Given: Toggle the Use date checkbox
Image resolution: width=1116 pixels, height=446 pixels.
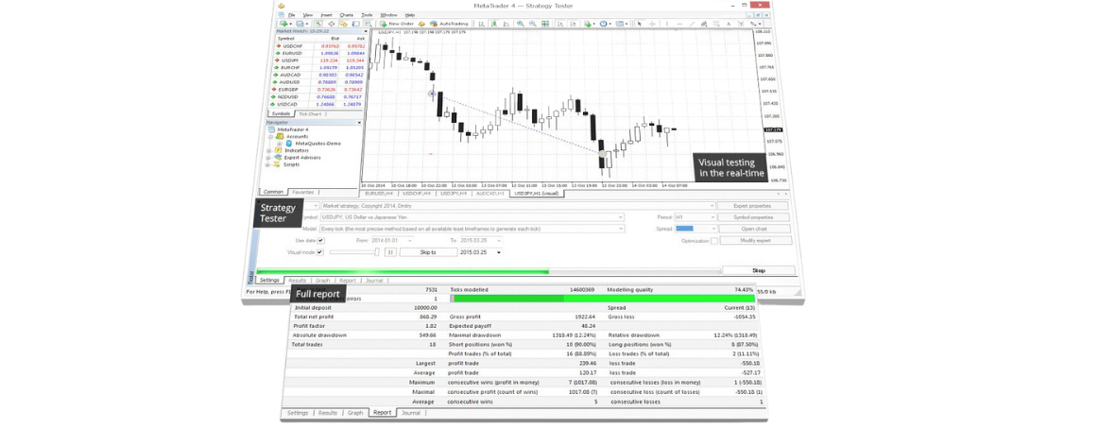Looking at the screenshot, I should (321, 240).
